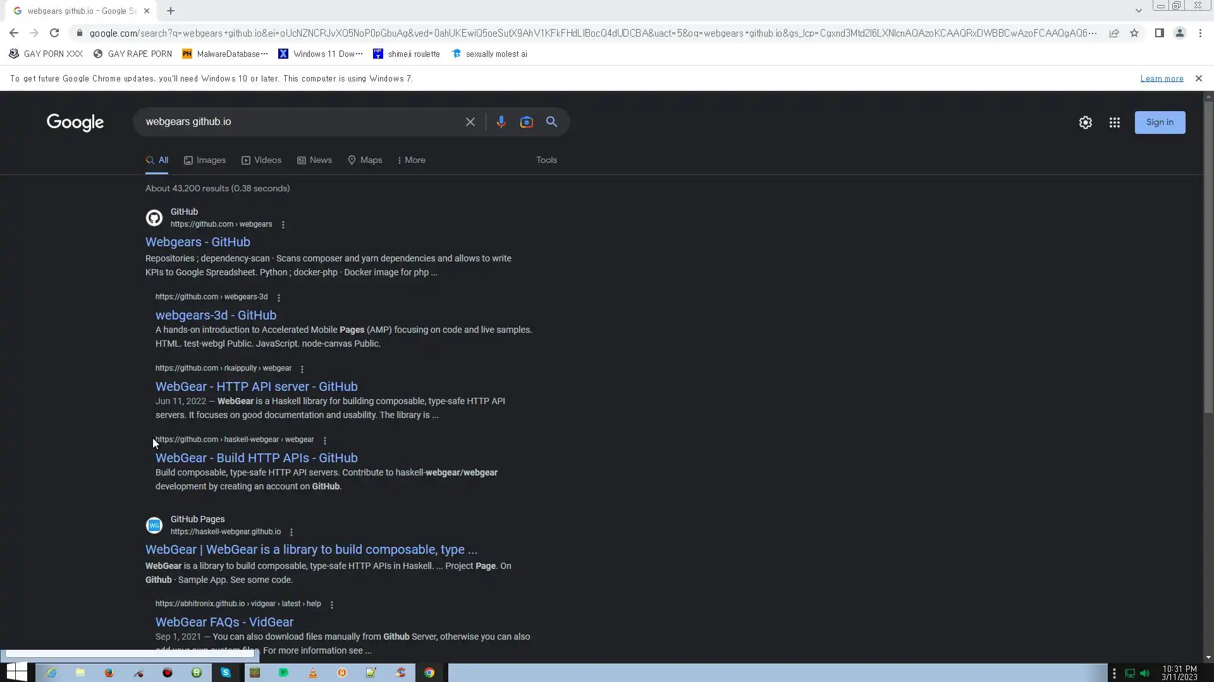Open Google quick settings gear
1214x682 pixels.
[x=1085, y=123]
